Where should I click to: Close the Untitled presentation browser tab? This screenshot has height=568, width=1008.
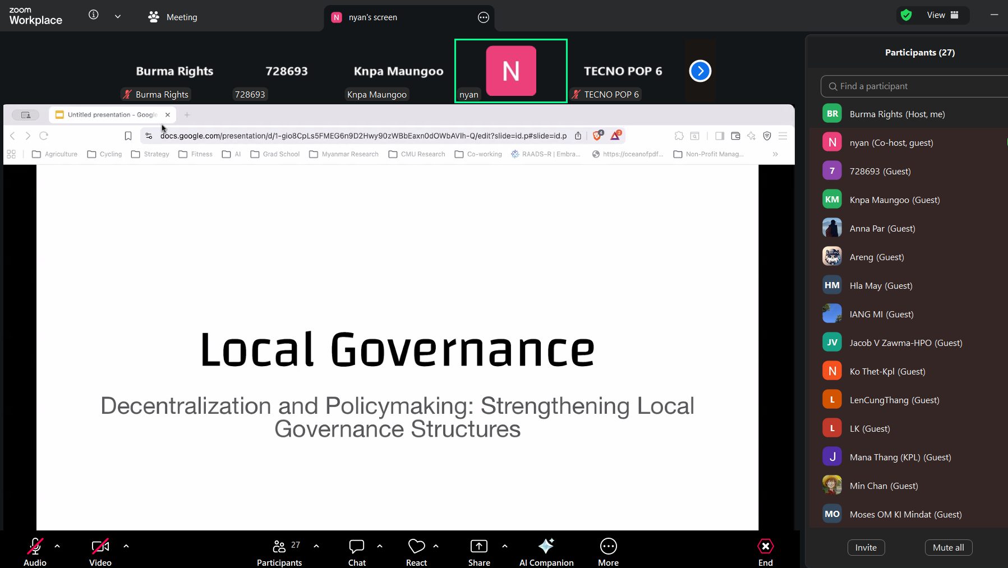(168, 114)
